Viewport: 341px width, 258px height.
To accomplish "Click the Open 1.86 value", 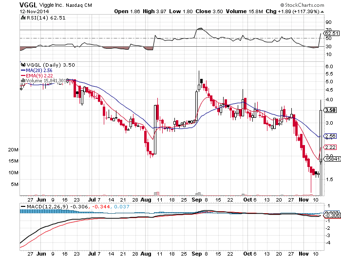I will 127,12.
